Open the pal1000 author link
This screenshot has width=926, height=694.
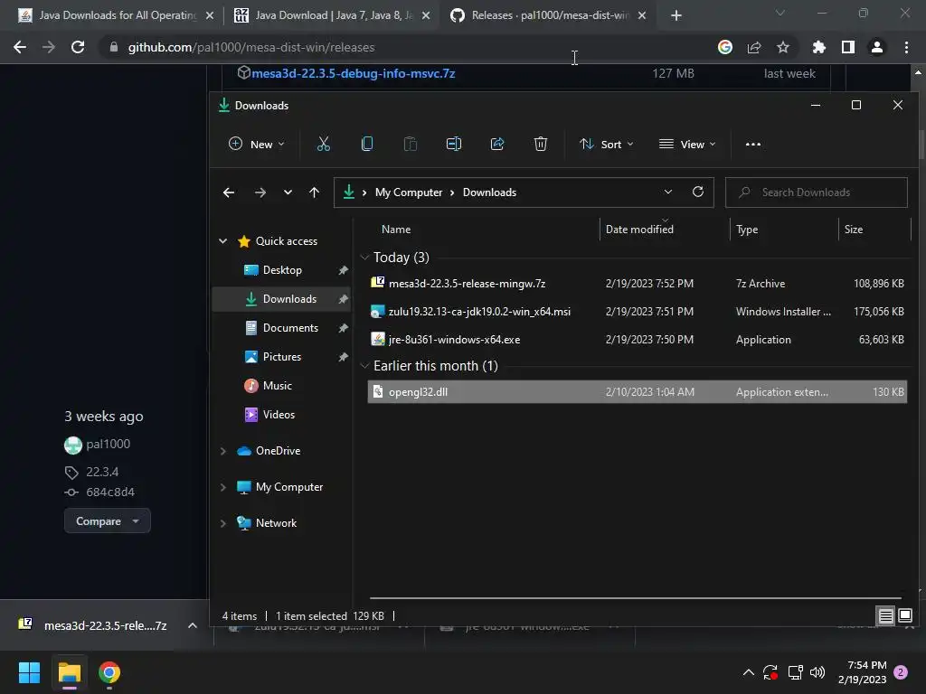click(109, 444)
